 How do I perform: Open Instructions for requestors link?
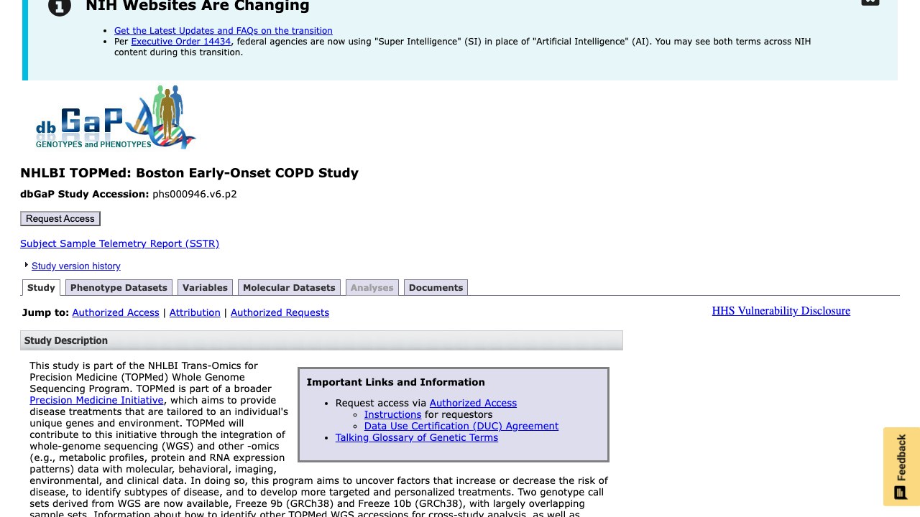[x=392, y=414]
